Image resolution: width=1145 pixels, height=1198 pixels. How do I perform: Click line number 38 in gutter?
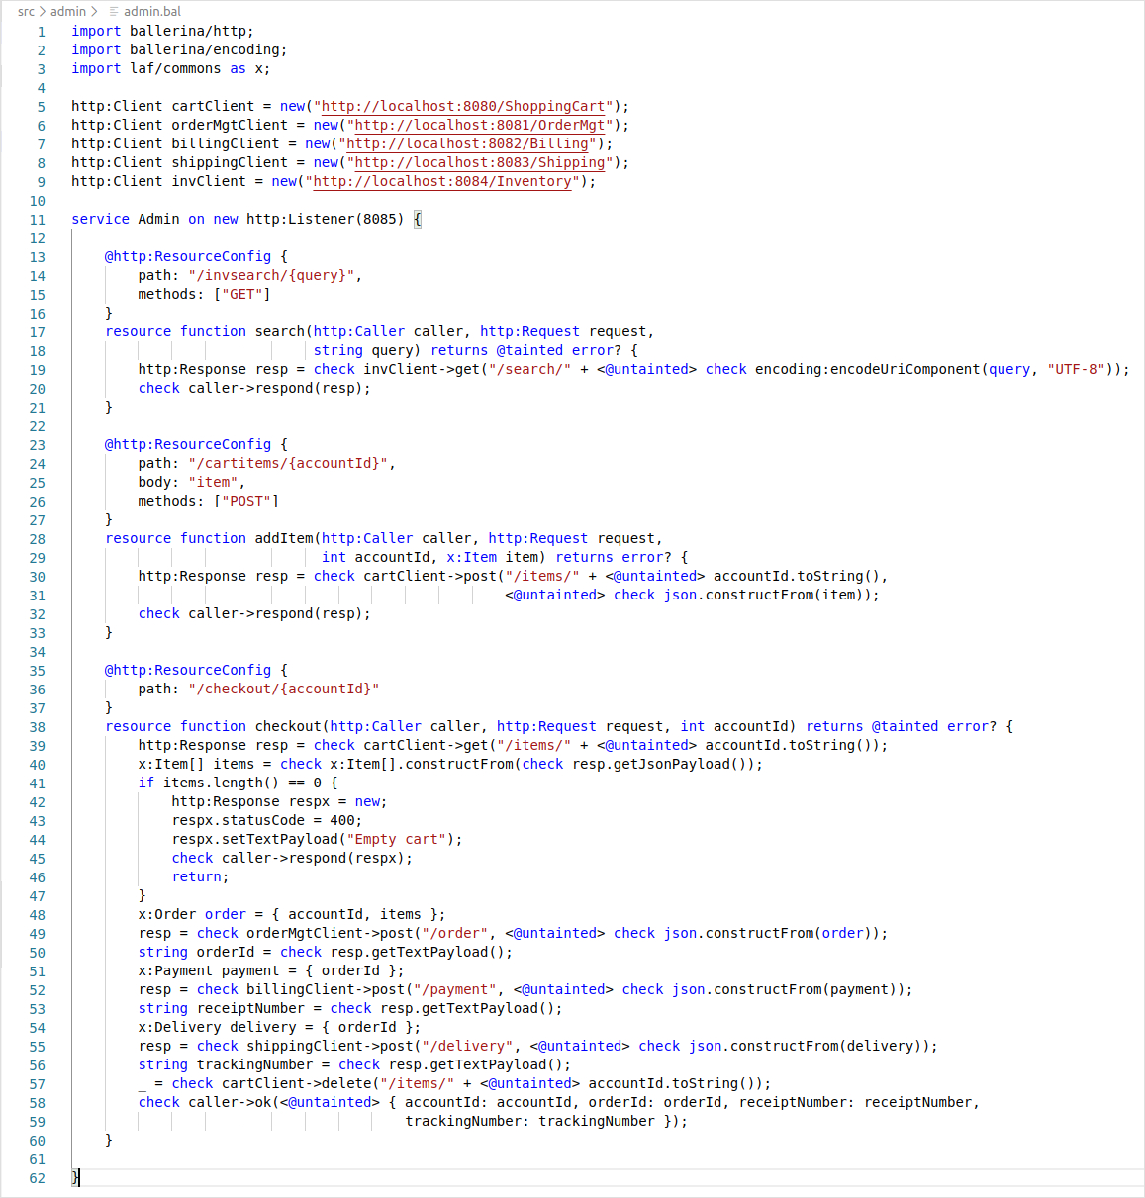pos(37,727)
